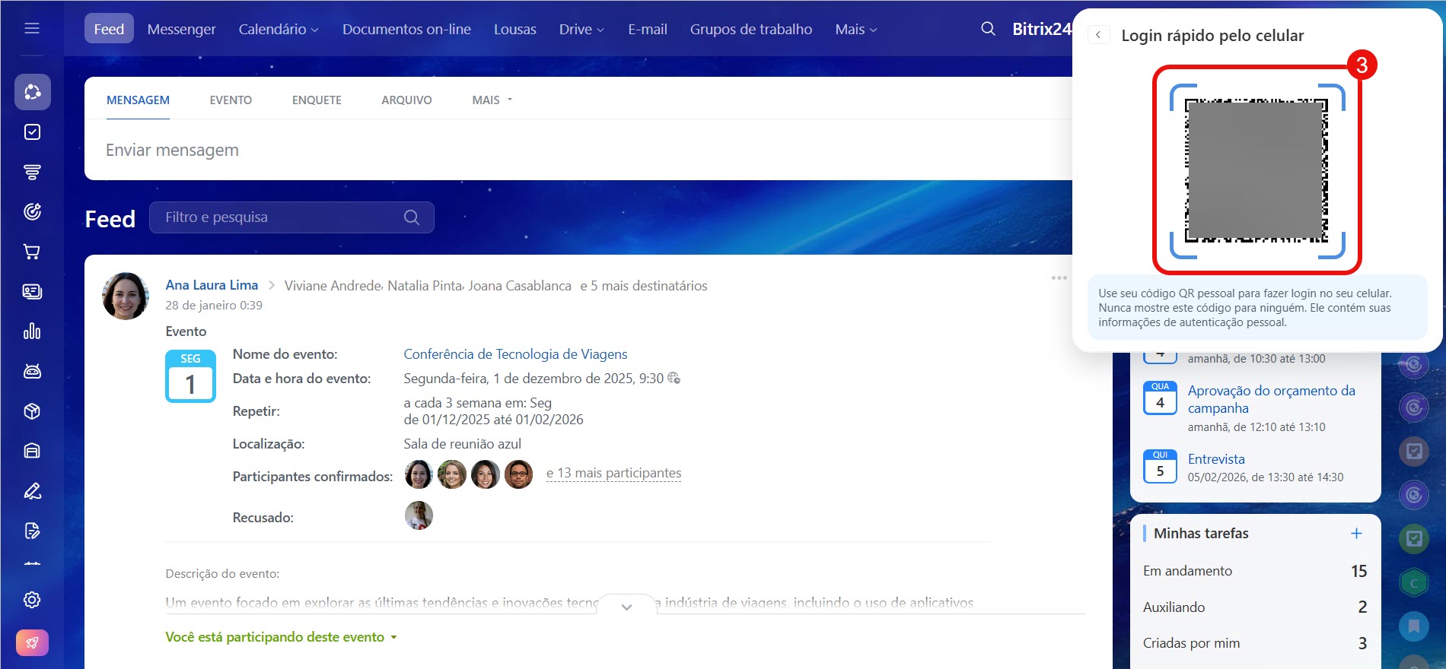Expand the Drive dropdown in the top navigation
1446x669 pixels.
pos(581,30)
